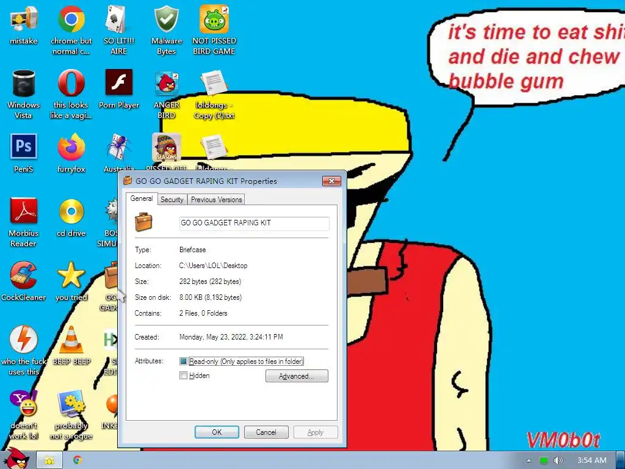
Task: Click the '8.00 KB (8,192 bytes)' value
Action: click(x=211, y=297)
